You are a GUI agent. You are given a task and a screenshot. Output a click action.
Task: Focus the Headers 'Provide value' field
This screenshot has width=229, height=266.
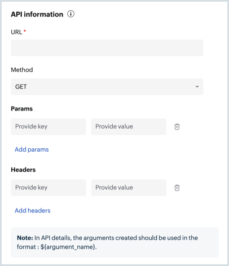click(x=129, y=188)
